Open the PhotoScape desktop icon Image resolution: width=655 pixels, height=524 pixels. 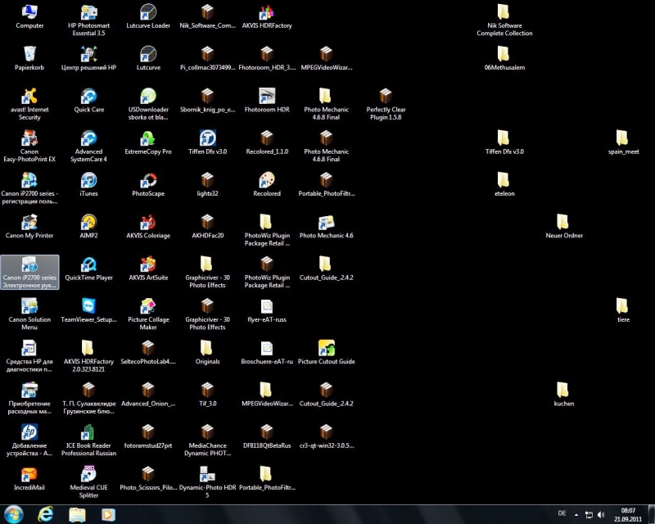coord(148,181)
